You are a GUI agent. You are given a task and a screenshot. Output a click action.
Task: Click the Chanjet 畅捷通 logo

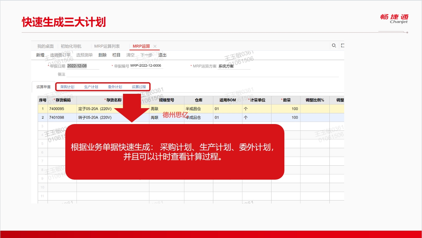point(394,18)
